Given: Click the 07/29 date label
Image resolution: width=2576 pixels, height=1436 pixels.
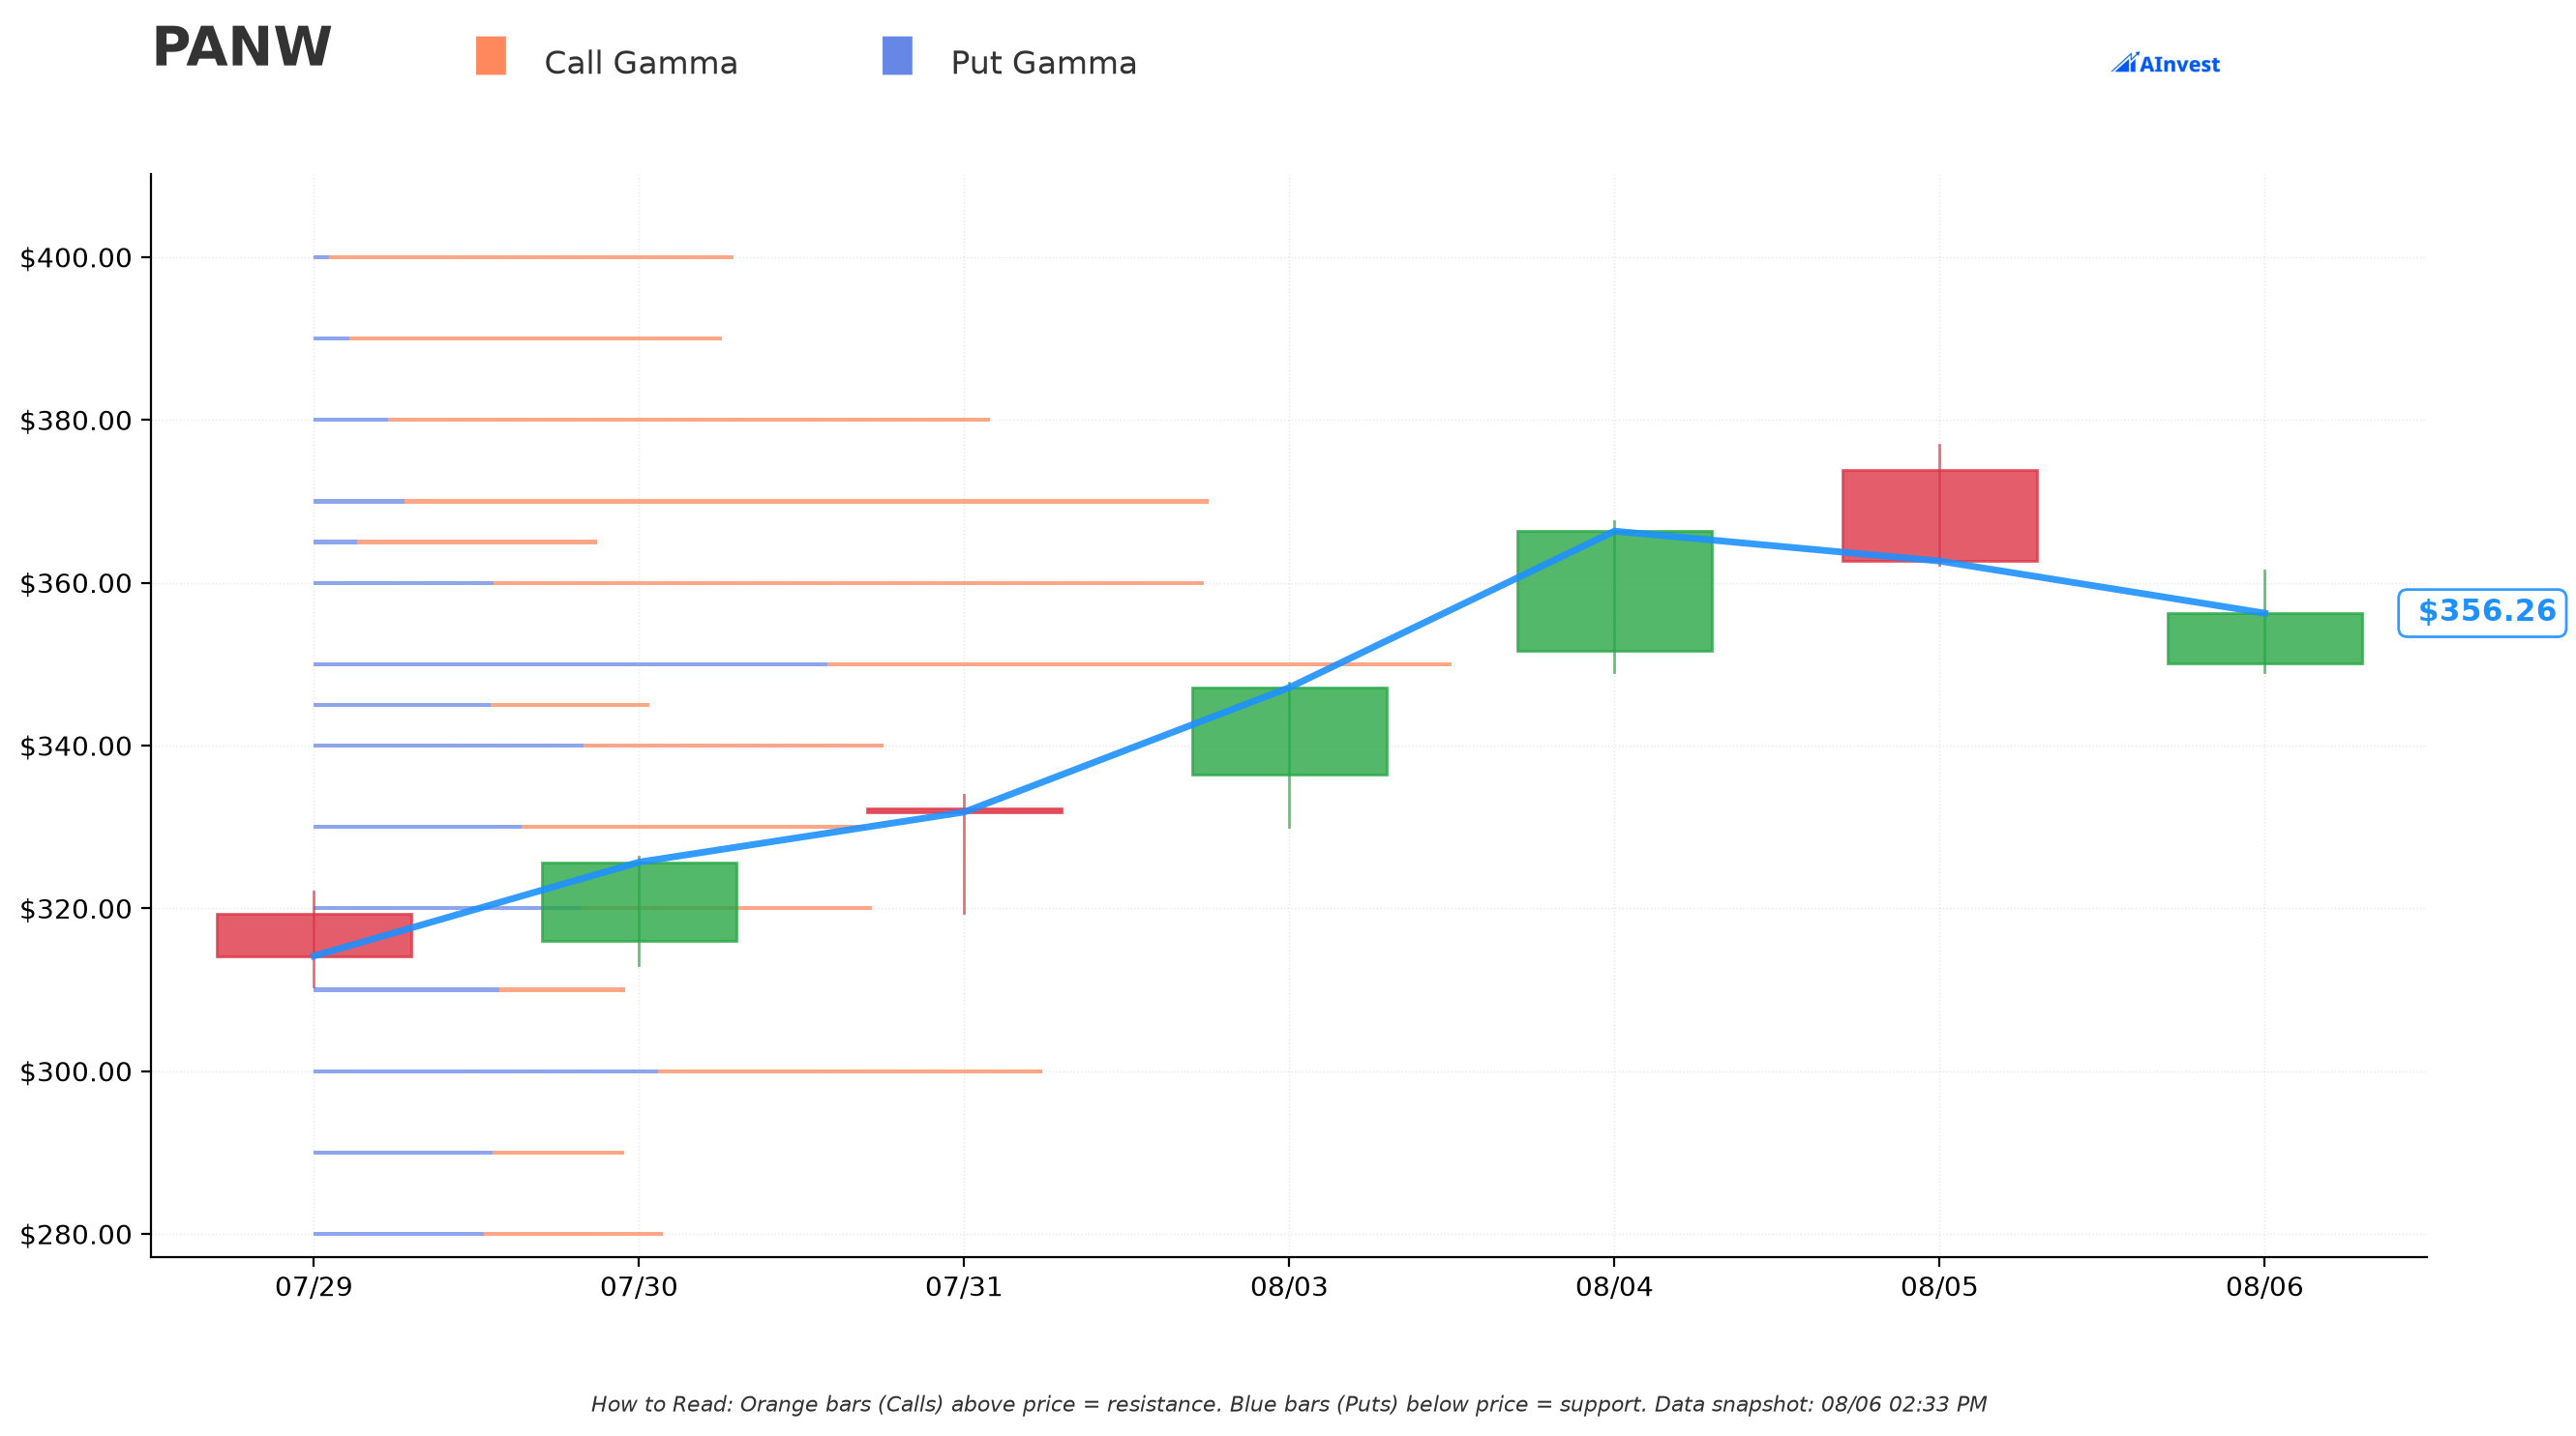Looking at the screenshot, I should pyautogui.click(x=314, y=1287).
